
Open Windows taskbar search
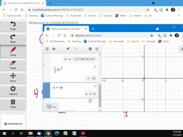[13, 134]
